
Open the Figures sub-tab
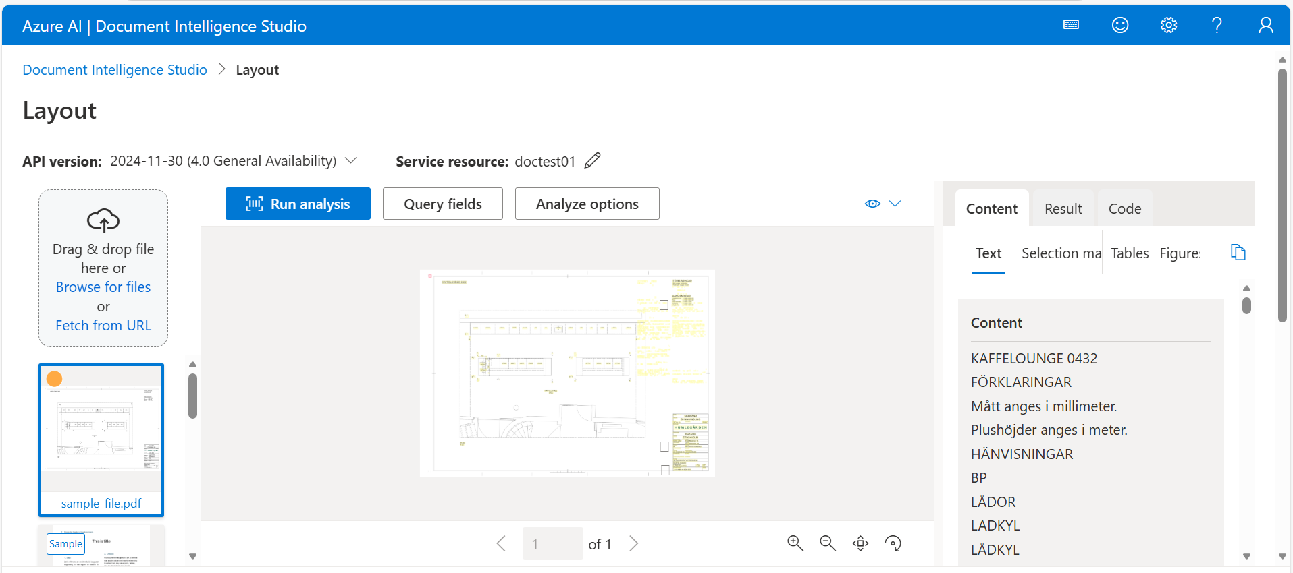pos(1180,253)
